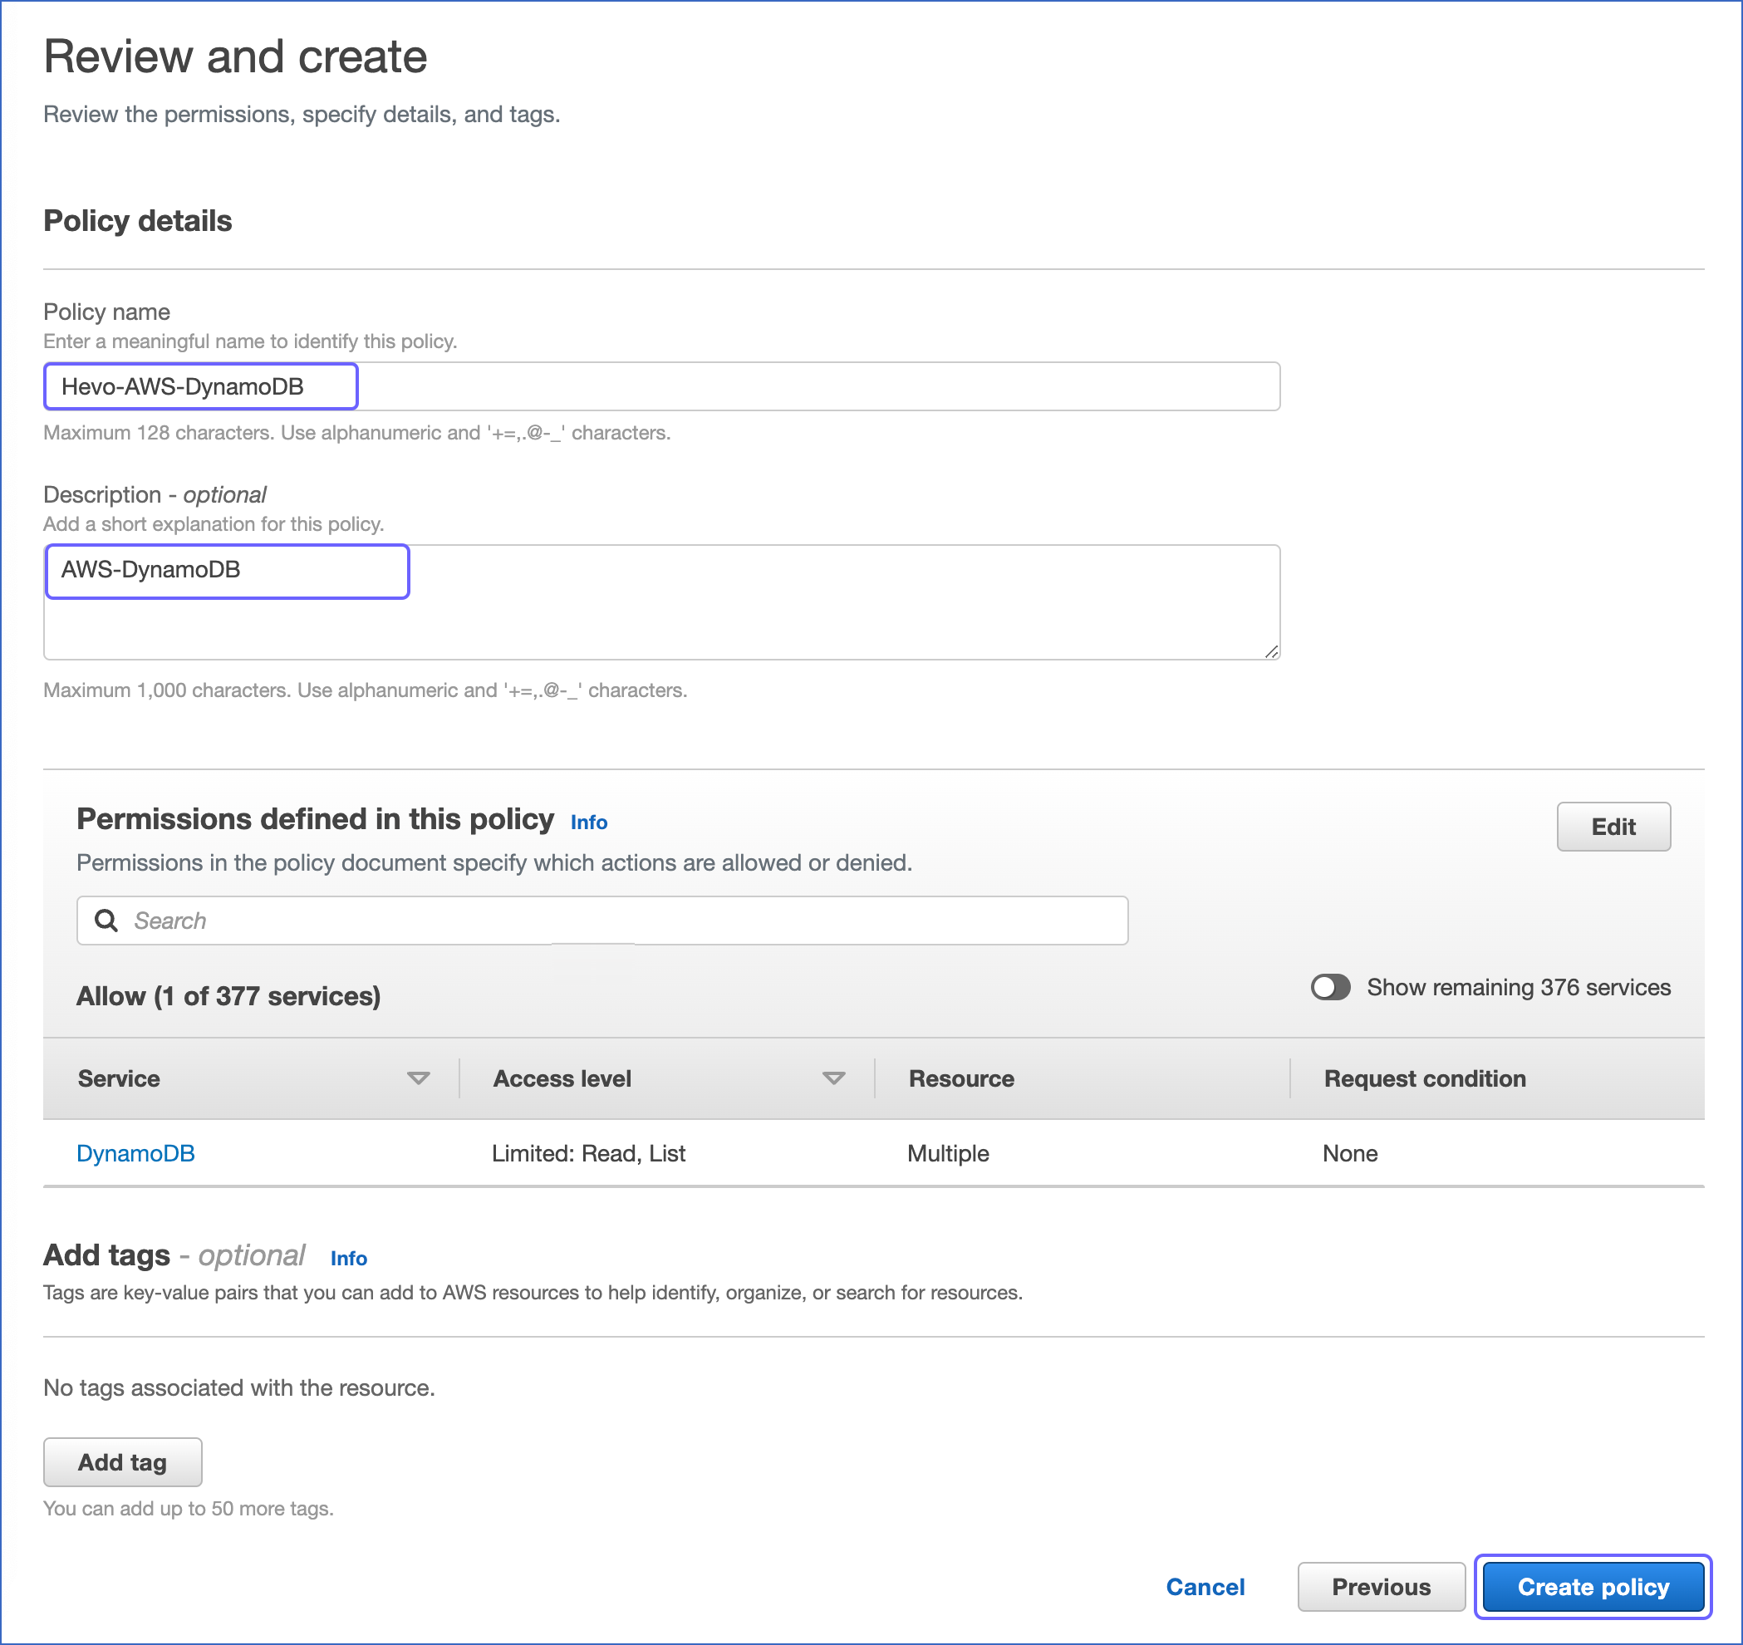Click the Create policy button
Viewport: 1743px width, 1645px height.
click(1592, 1586)
